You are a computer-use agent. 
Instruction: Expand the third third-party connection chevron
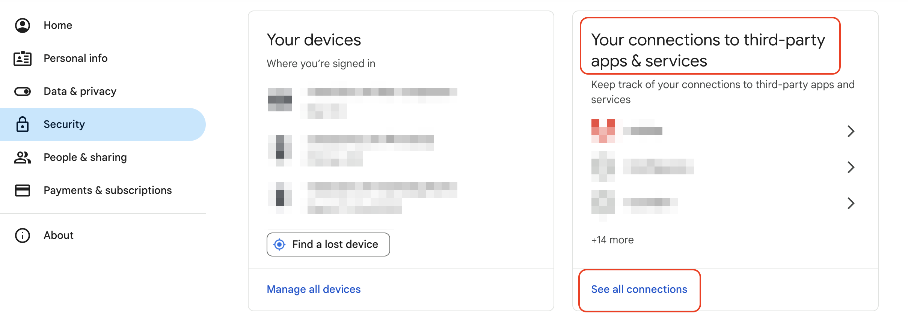(x=851, y=203)
